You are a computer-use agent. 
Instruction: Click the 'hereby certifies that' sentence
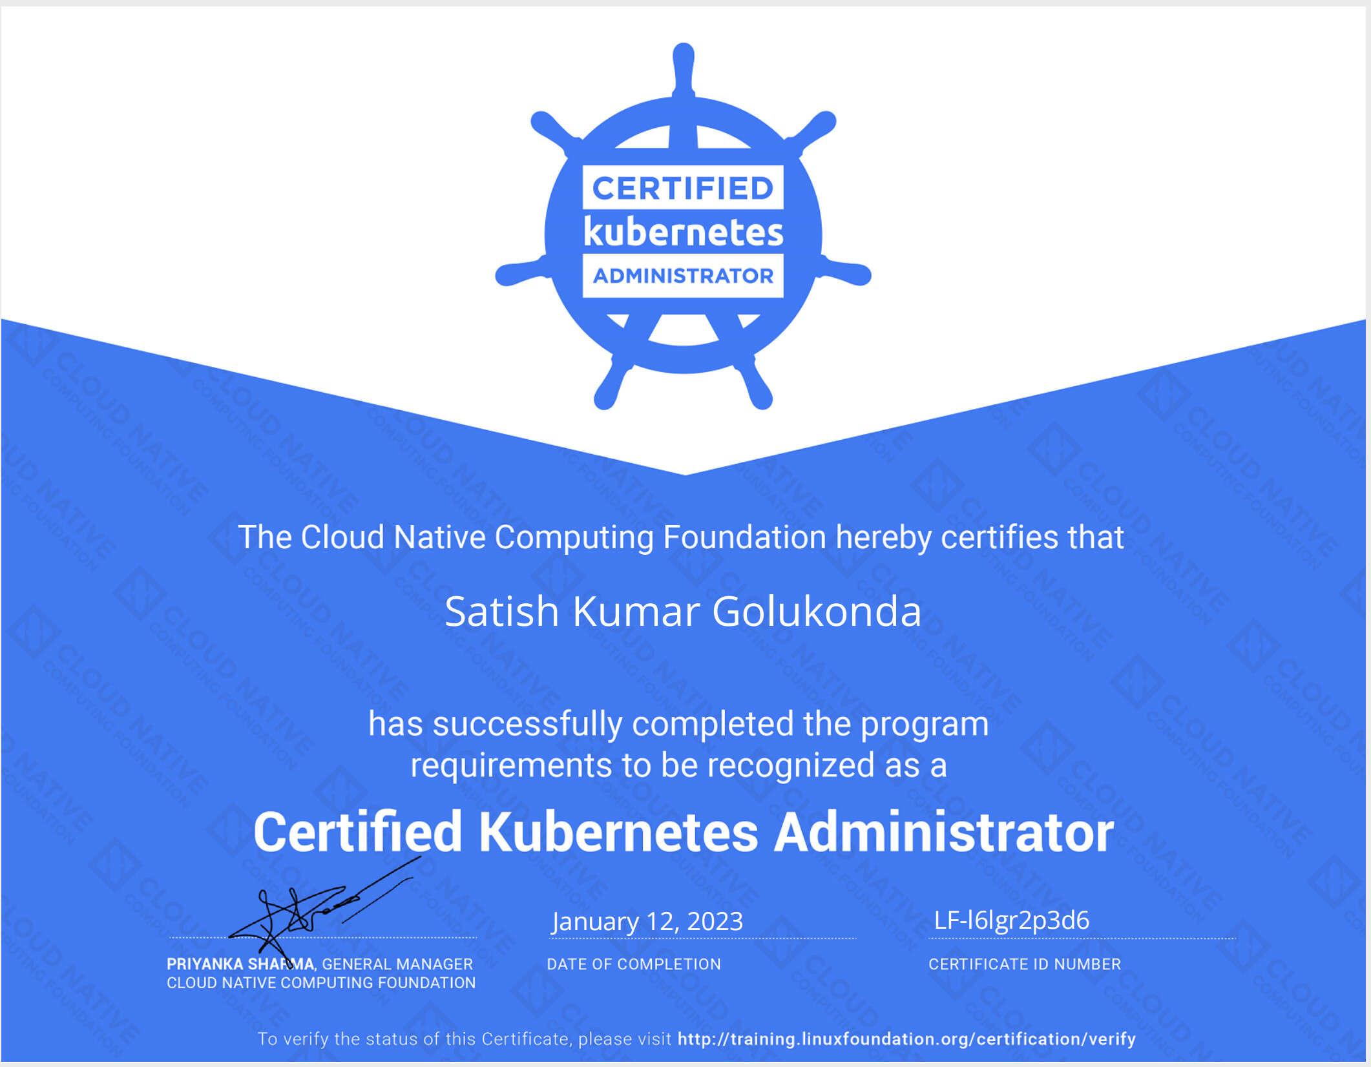pos(680,537)
